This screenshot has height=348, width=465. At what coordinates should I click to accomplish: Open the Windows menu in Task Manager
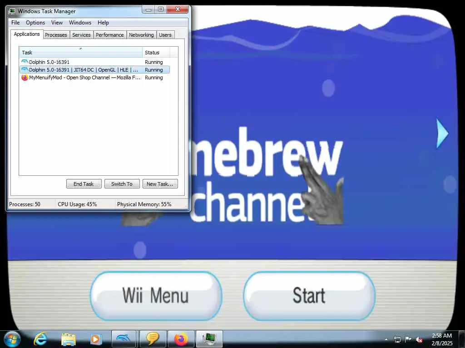click(x=80, y=23)
